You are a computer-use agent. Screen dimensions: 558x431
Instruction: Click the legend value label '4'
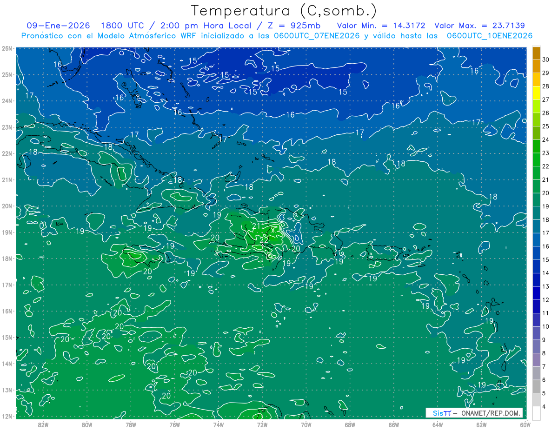click(x=545, y=407)
